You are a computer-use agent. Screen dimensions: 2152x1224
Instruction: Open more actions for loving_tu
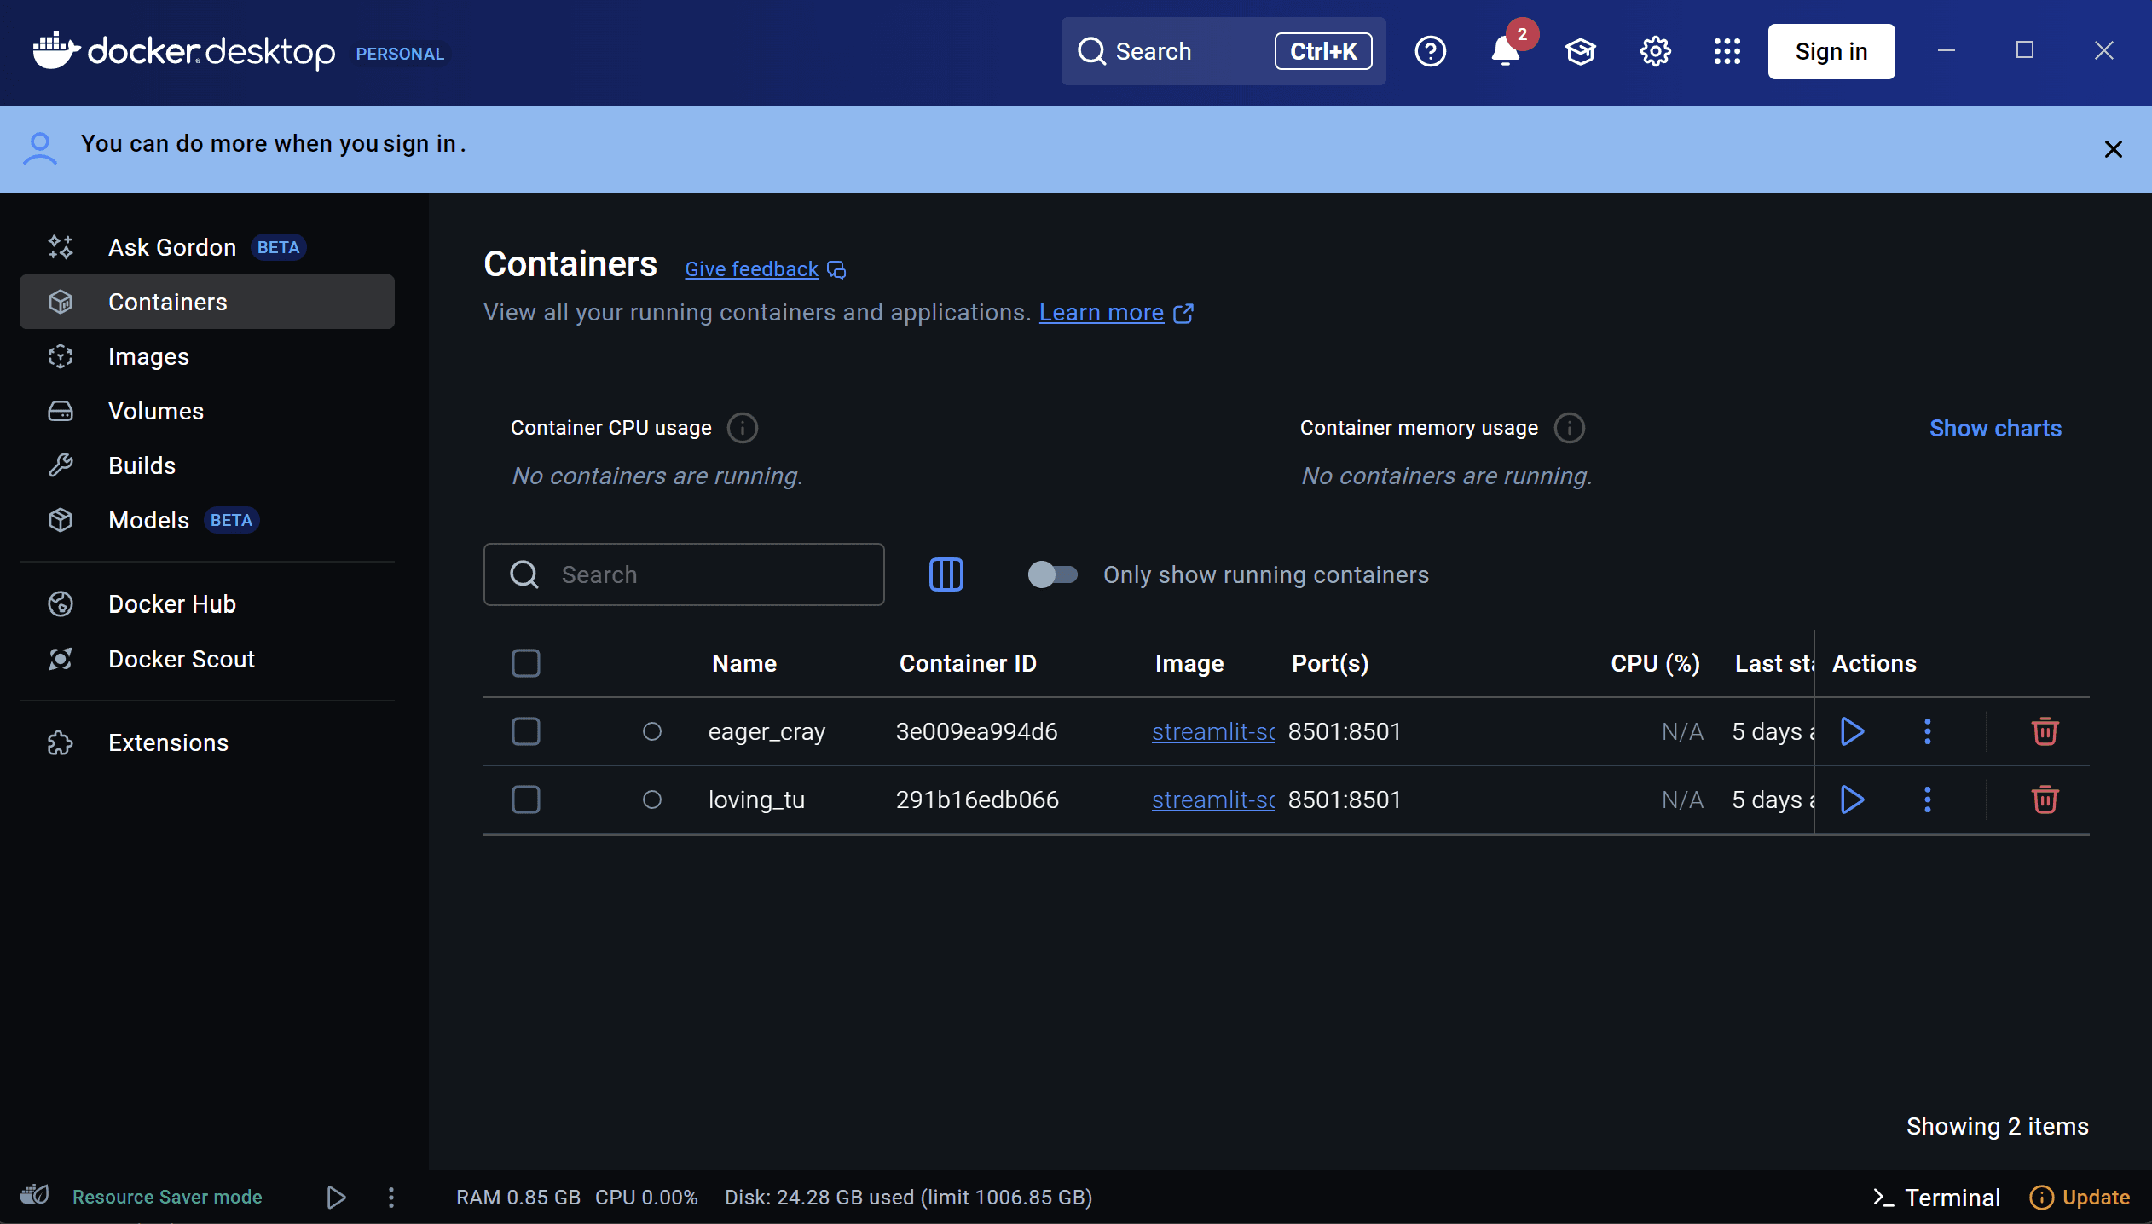coord(1927,800)
